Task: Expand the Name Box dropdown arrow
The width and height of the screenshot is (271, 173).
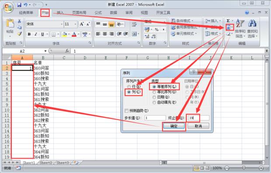Action: (x=45, y=51)
